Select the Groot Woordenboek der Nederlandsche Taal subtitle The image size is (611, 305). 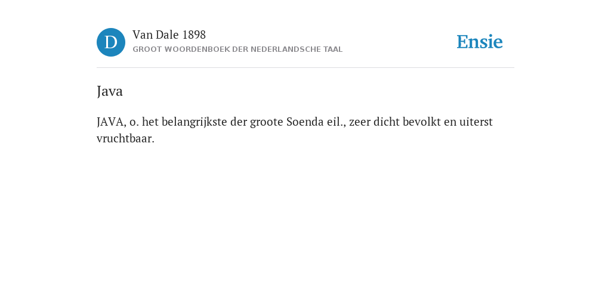coord(237,49)
